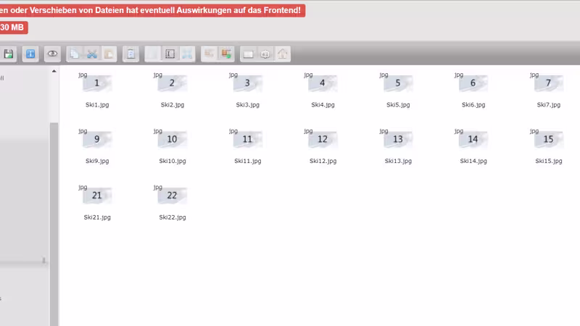Click the resize image icon with blue arrows
Viewport: 580px width, 326px height.
[187, 54]
